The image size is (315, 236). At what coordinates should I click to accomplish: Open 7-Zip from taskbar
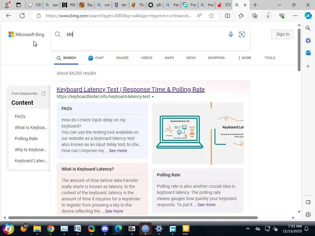(x=132, y=229)
